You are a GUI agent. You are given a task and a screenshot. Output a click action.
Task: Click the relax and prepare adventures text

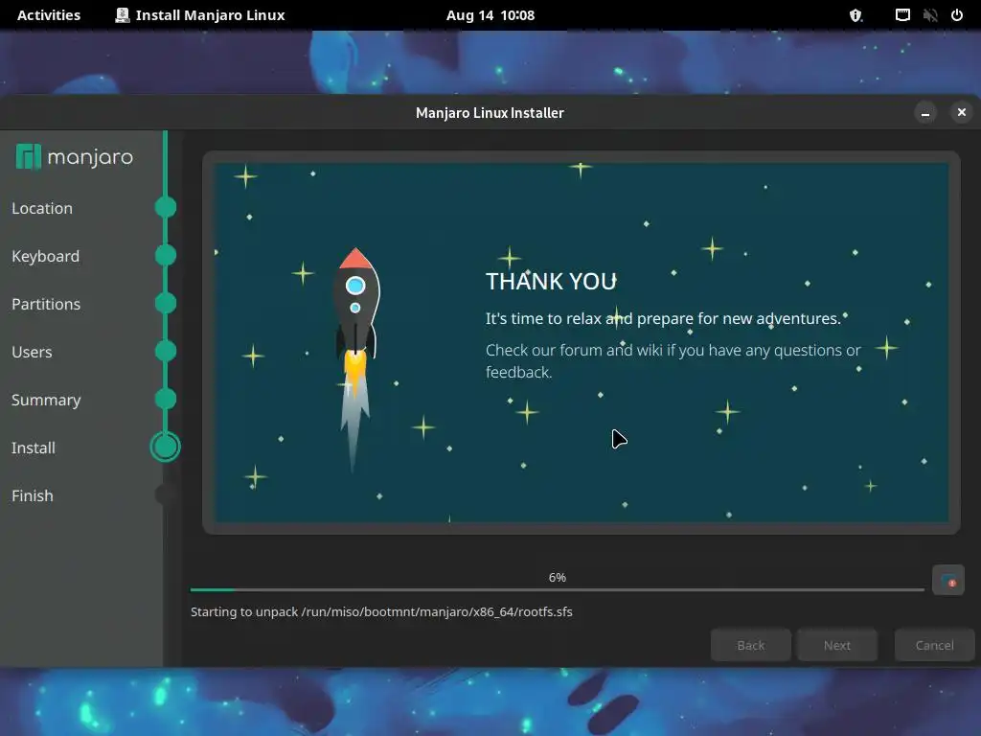click(x=663, y=318)
